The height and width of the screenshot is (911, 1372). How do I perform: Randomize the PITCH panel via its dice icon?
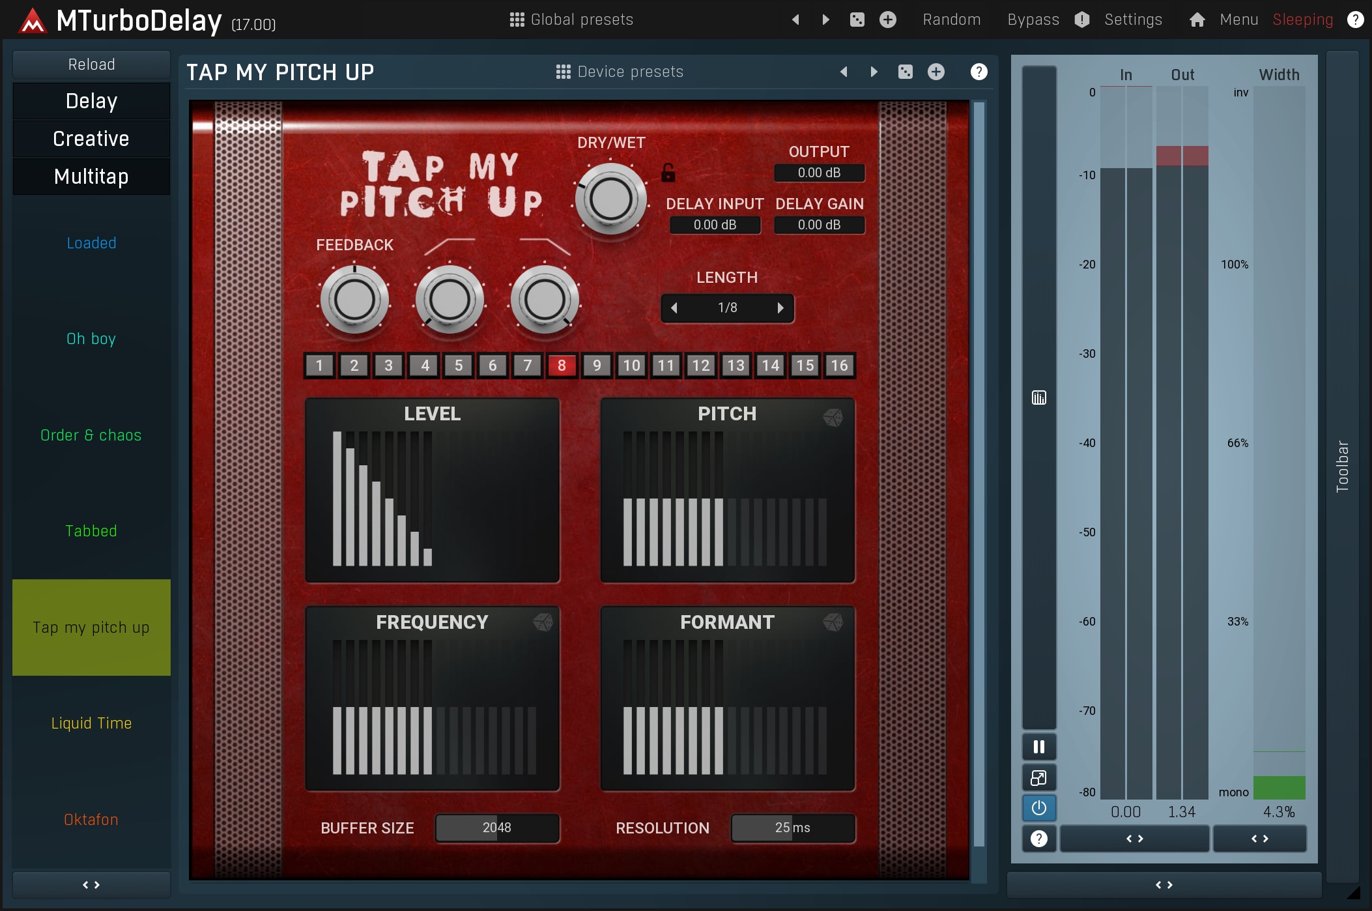[x=835, y=418]
